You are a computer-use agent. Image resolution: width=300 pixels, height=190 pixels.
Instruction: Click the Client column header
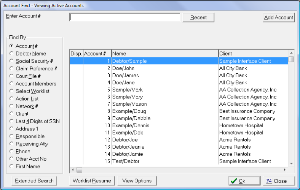252,54
